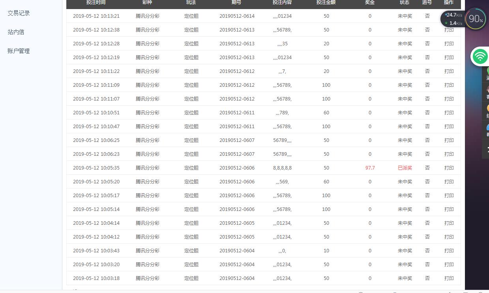
Task: Click bet content ,,,789,
Action: tap(282, 113)
